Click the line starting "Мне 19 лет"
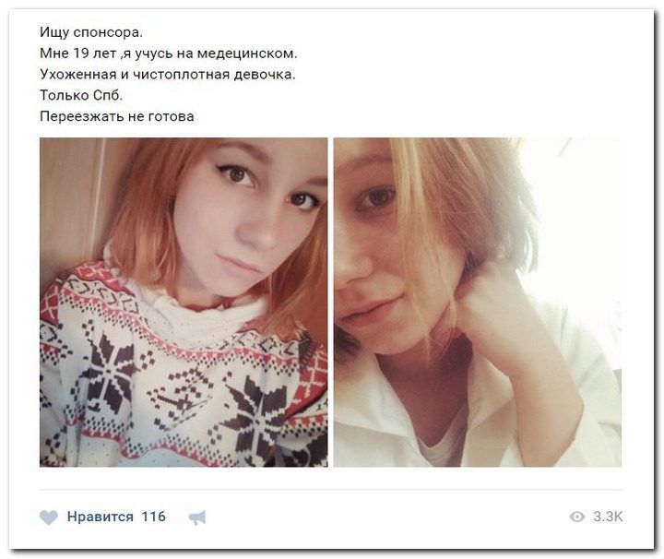 169,54
